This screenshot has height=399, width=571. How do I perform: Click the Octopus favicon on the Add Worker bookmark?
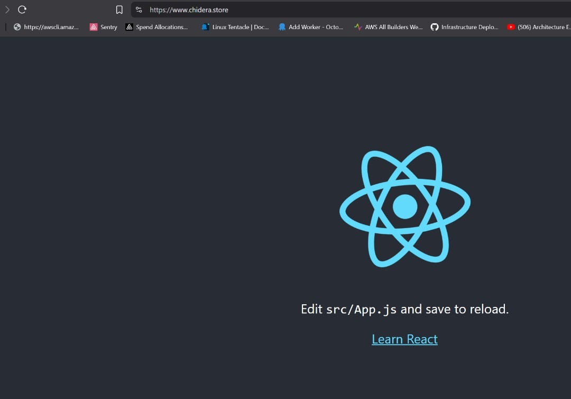pyautogui.click(x=282, y=27)
